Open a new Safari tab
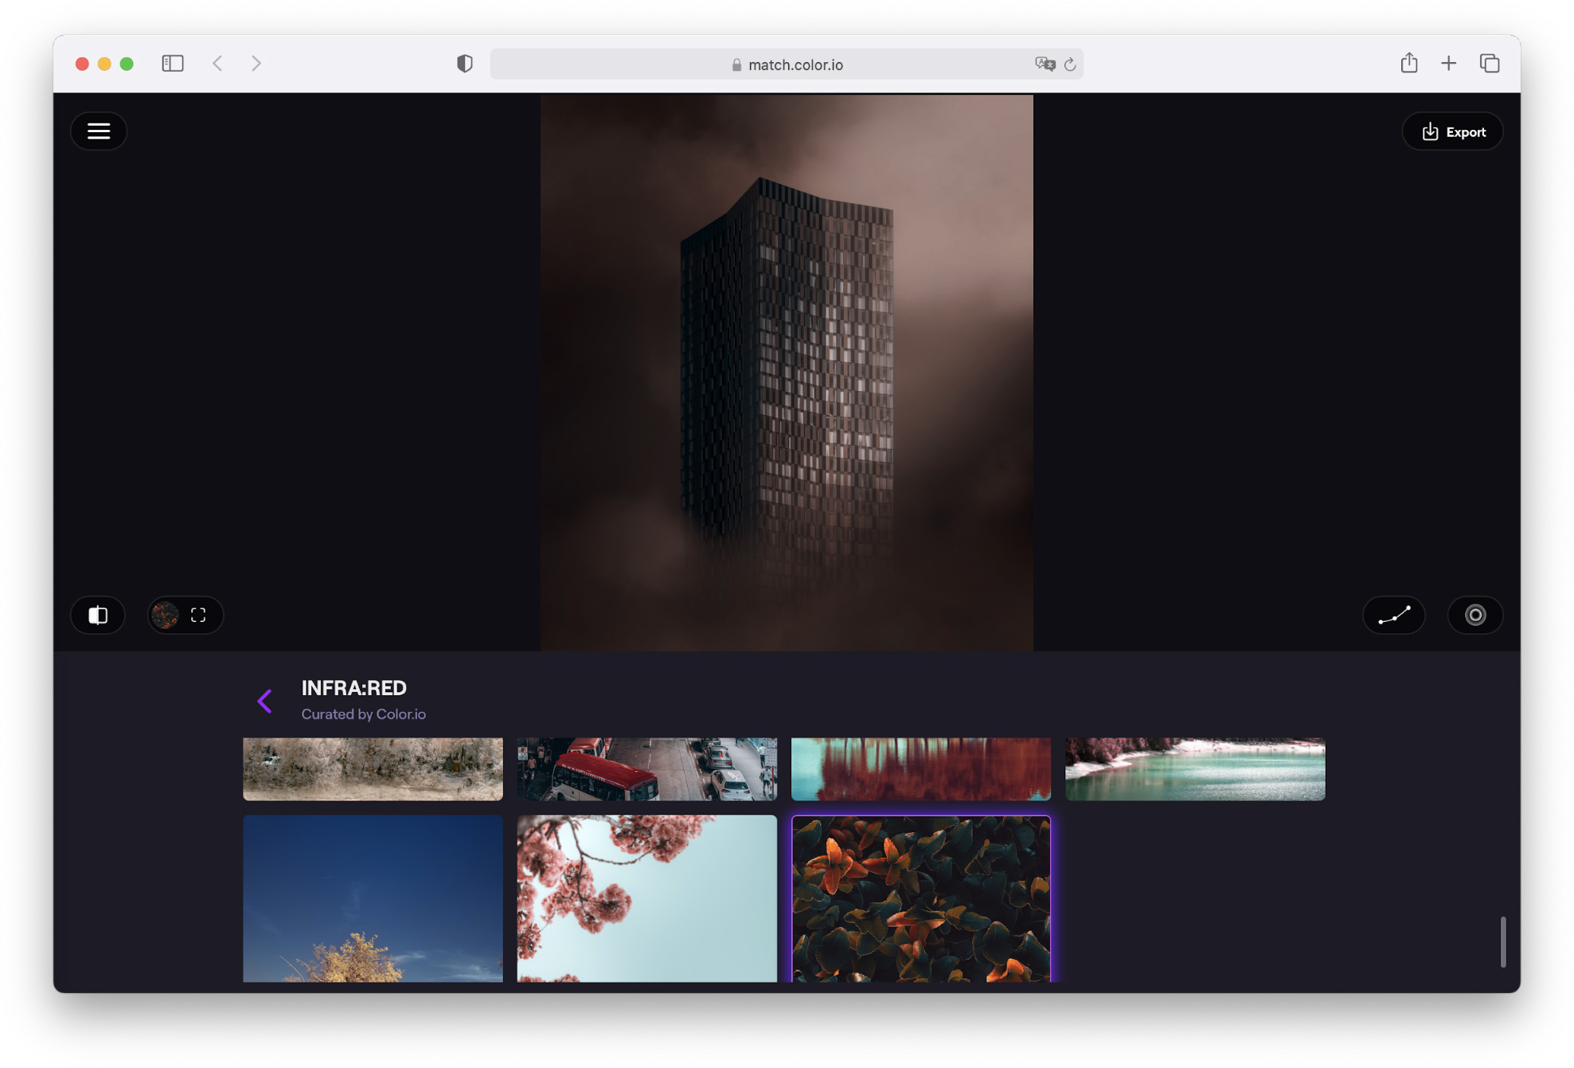Viewport: 1574px width, 1068px height. point(1448,64)
